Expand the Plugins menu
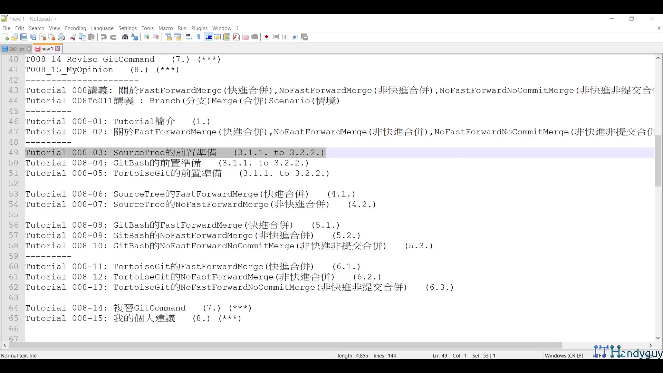 (x=199, y=28)
